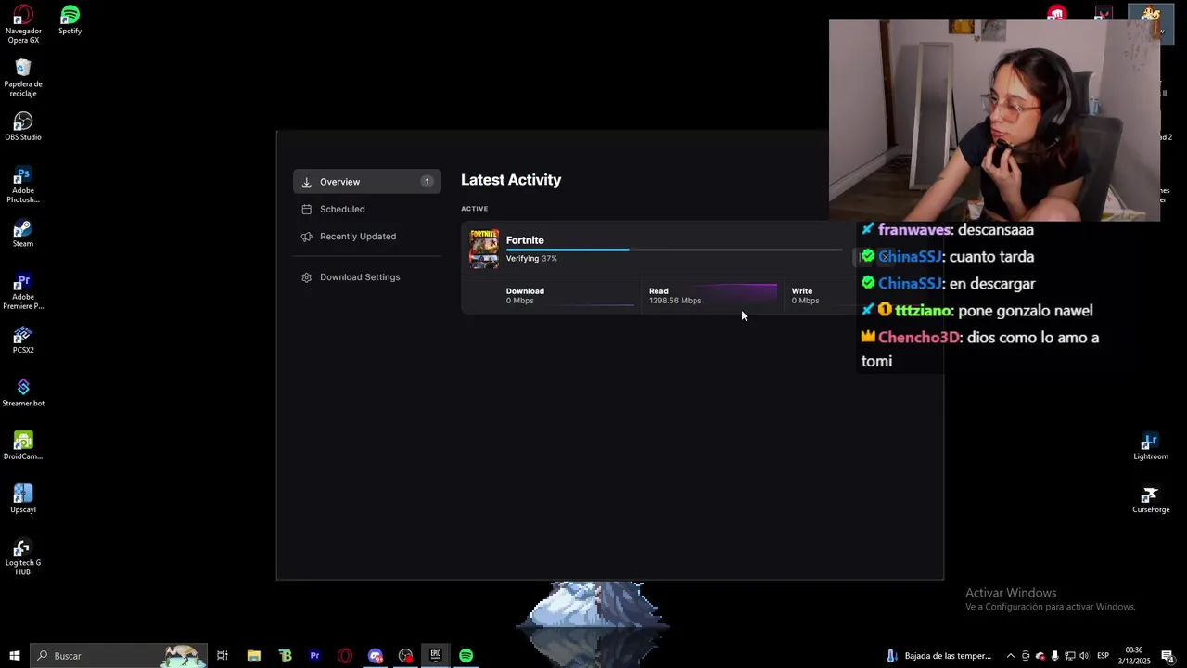This screenshot has height=668, width=1187.
Task: Open Opera GX from the taskbar
Action: click(345, 656)
